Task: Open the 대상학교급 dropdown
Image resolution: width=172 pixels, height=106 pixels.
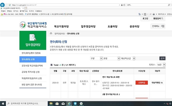Action: (x=128, y=58)
